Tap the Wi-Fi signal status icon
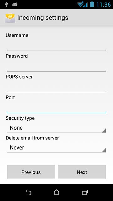Viewport: 113px width, 201px height. 80,4
